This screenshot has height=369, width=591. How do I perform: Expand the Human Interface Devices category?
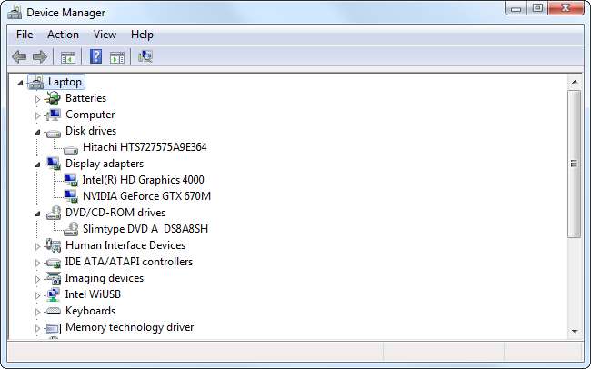[38, 245]
